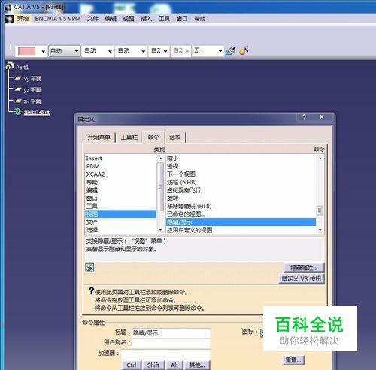Select 工具 in the category list
This screenshot has width=376, height=370.
point(120,206)
